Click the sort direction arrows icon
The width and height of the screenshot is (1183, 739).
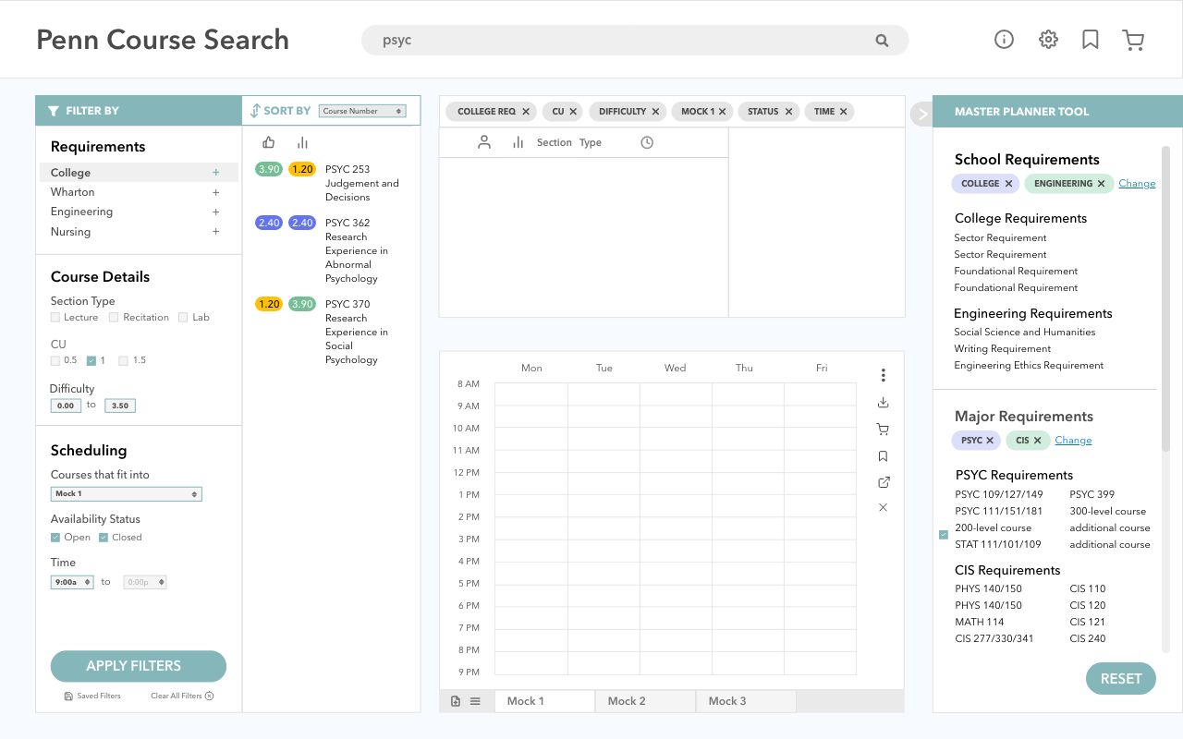[255, 111]
